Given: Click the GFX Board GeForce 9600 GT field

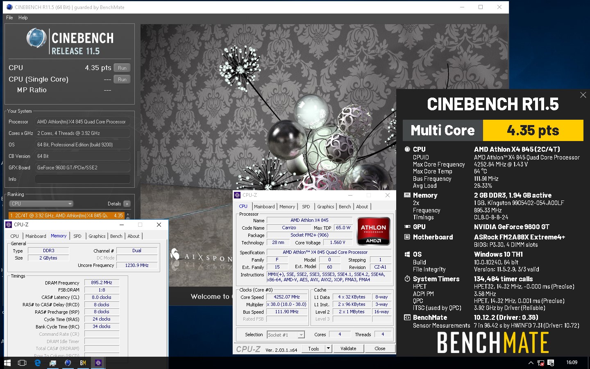Looking at the screenshot, I should pyautogui.click(x=83, y=168).
